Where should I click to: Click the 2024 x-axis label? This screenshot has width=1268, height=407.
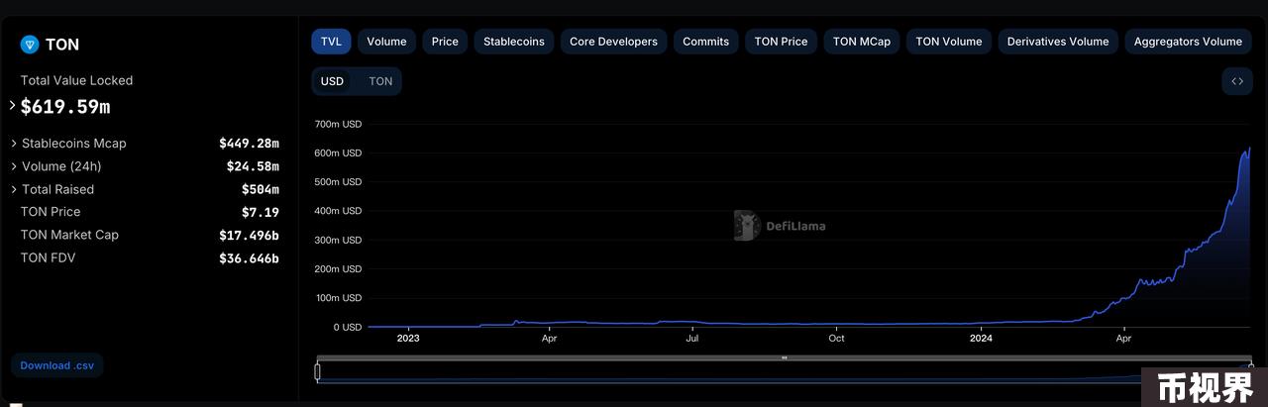(x=981, y=339)
